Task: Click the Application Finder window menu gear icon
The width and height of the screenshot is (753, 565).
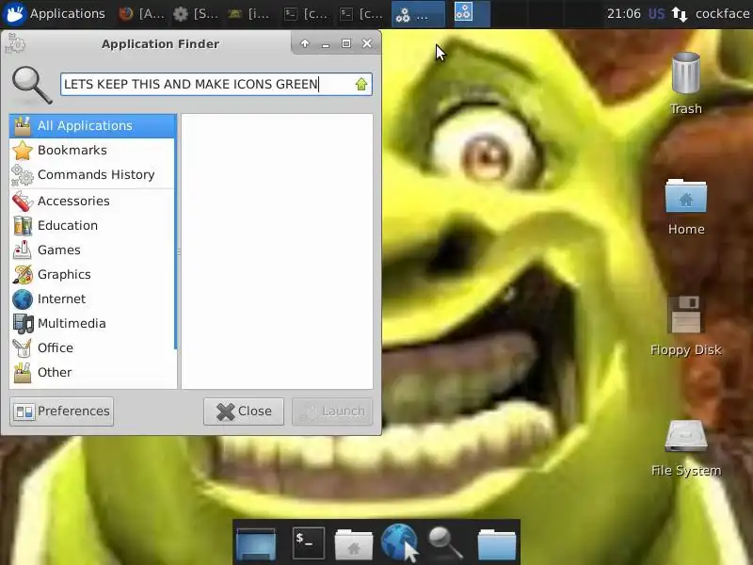Action: [x=14, y=43]
